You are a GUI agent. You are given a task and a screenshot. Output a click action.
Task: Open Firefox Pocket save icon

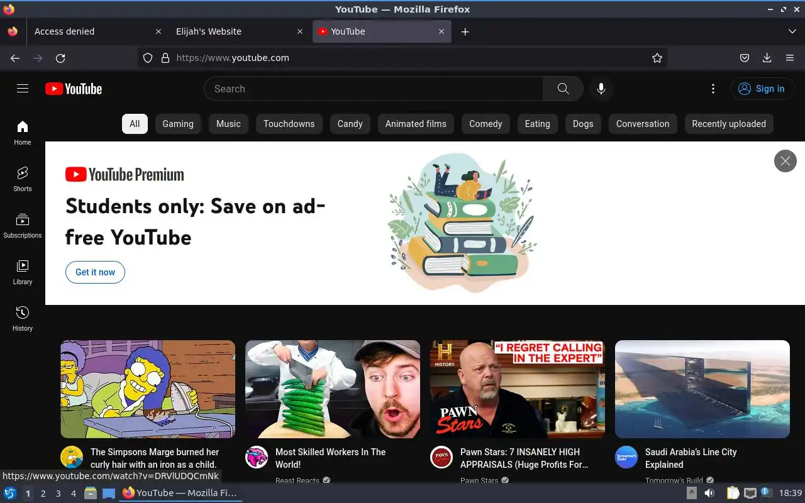(745, 58)
